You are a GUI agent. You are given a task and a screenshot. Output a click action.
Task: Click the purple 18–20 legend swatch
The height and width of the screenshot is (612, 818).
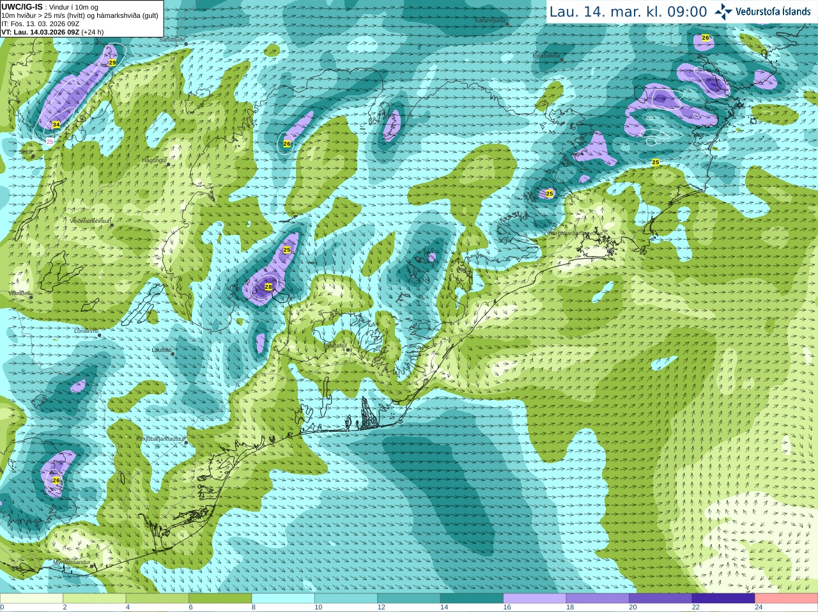598,599
